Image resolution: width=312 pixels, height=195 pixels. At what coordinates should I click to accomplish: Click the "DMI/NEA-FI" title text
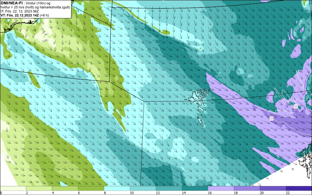[x=12, y=3]
